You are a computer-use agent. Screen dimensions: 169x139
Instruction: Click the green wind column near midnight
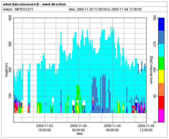pos(78,93)
